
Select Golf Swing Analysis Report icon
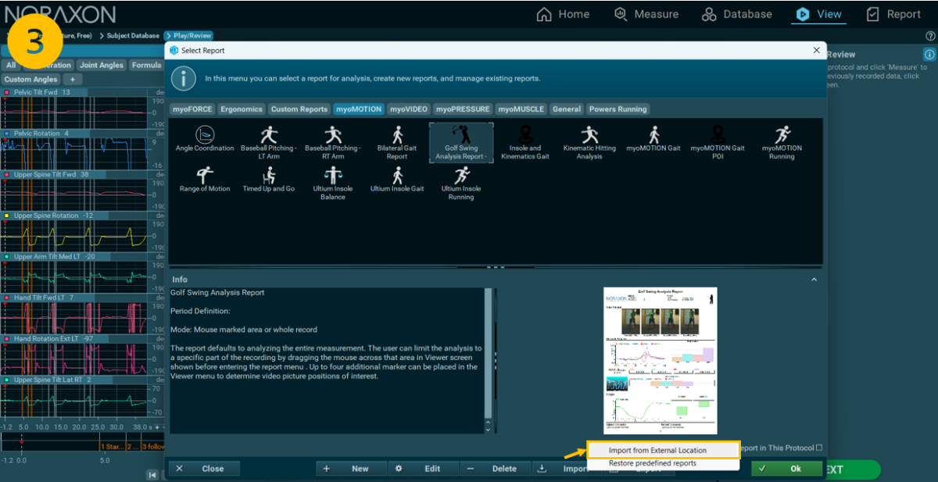461,142
